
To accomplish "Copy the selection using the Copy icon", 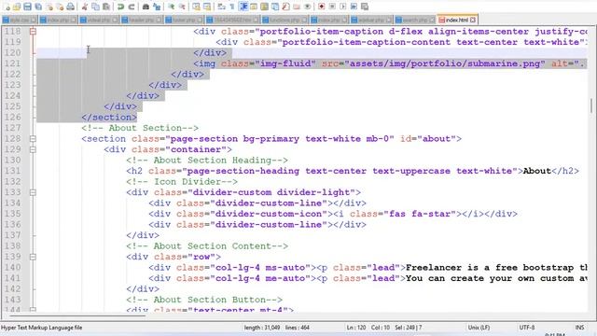I will [x=95, y=7].
